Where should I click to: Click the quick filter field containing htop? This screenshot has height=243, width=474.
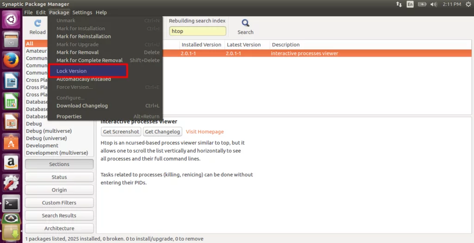click(197, 31)
